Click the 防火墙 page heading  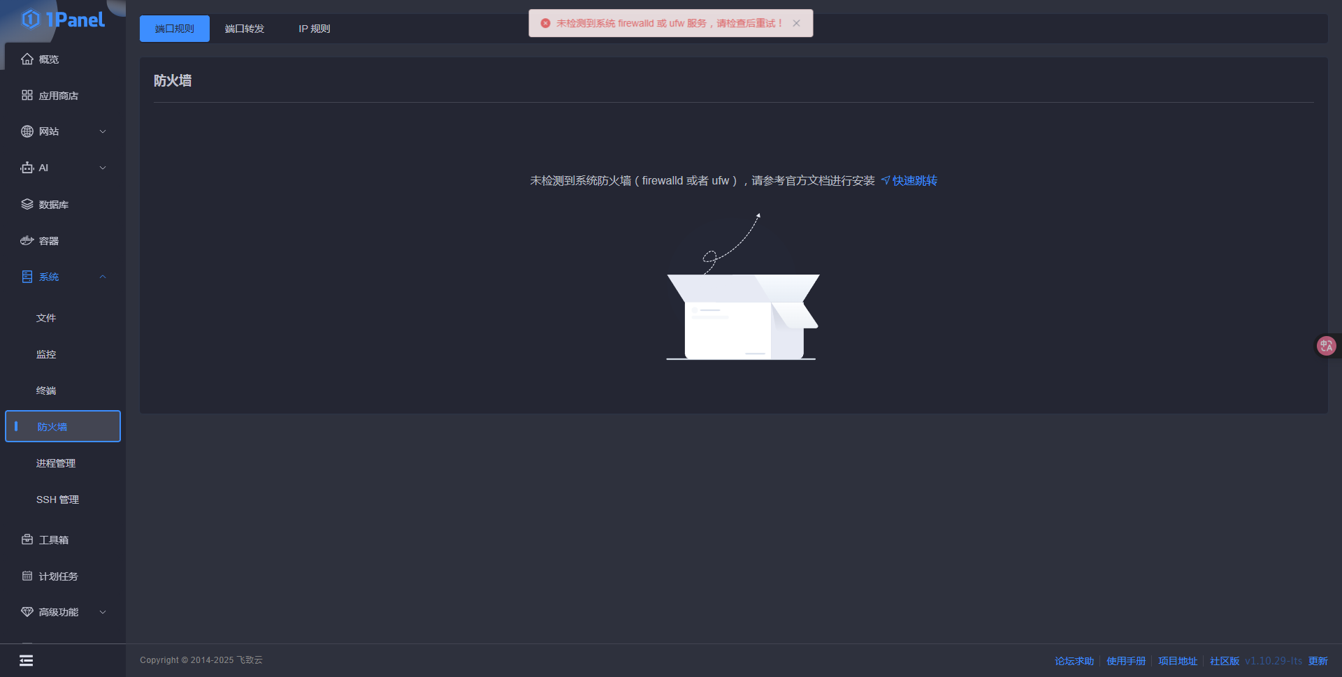pyautogui.click(x=173, y=80)
